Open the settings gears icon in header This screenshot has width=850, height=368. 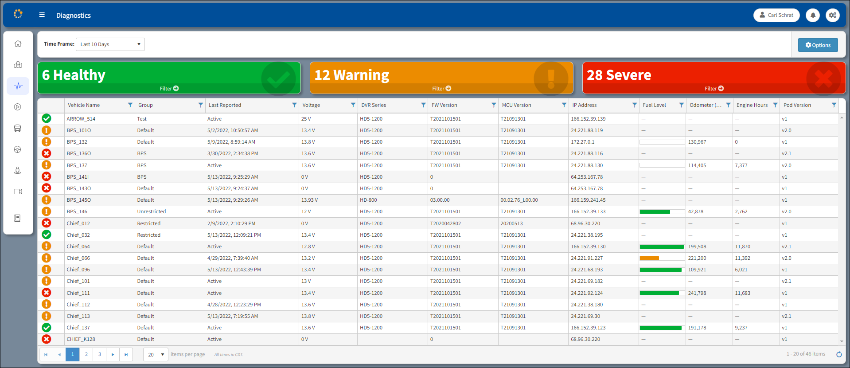coord(833,15)
